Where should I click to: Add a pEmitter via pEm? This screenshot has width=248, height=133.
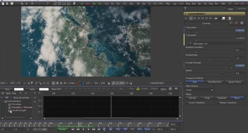pyautogui.click(x=237, y=4)
